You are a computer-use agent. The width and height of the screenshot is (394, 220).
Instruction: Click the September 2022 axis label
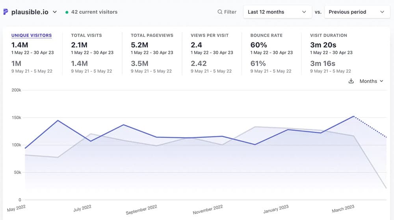click(141, 209)
